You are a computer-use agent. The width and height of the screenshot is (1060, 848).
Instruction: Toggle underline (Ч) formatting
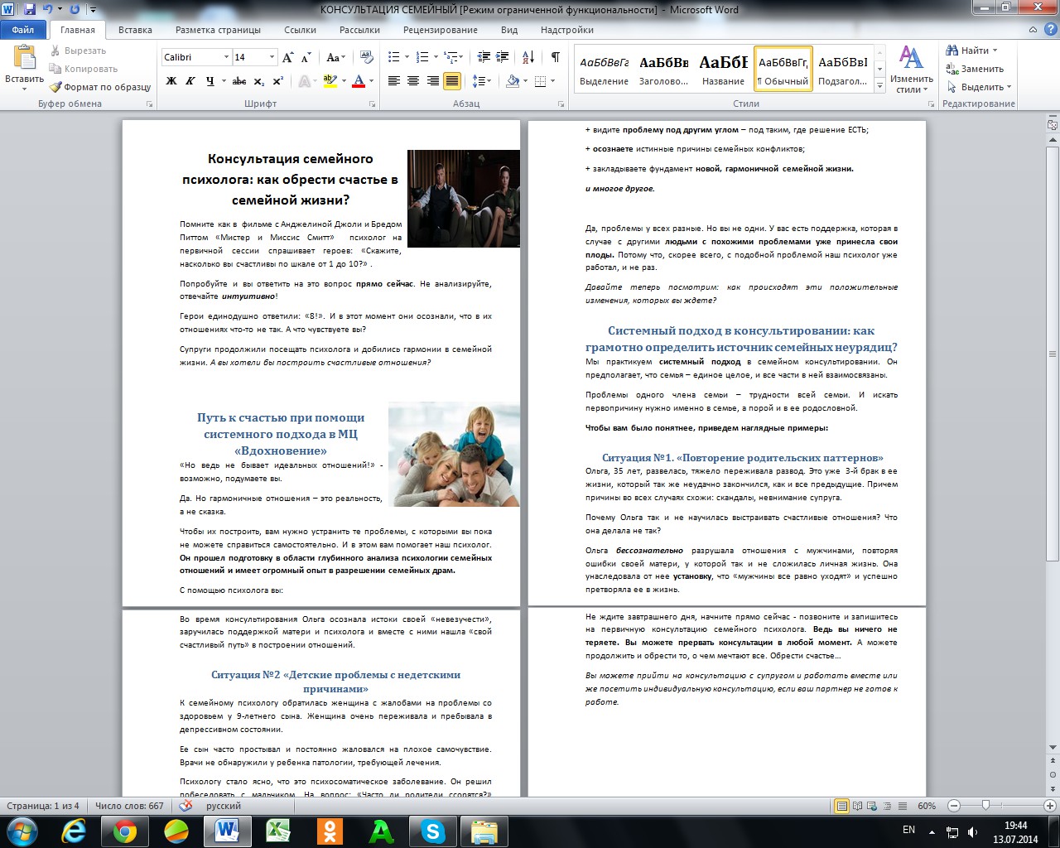point(210,81)
